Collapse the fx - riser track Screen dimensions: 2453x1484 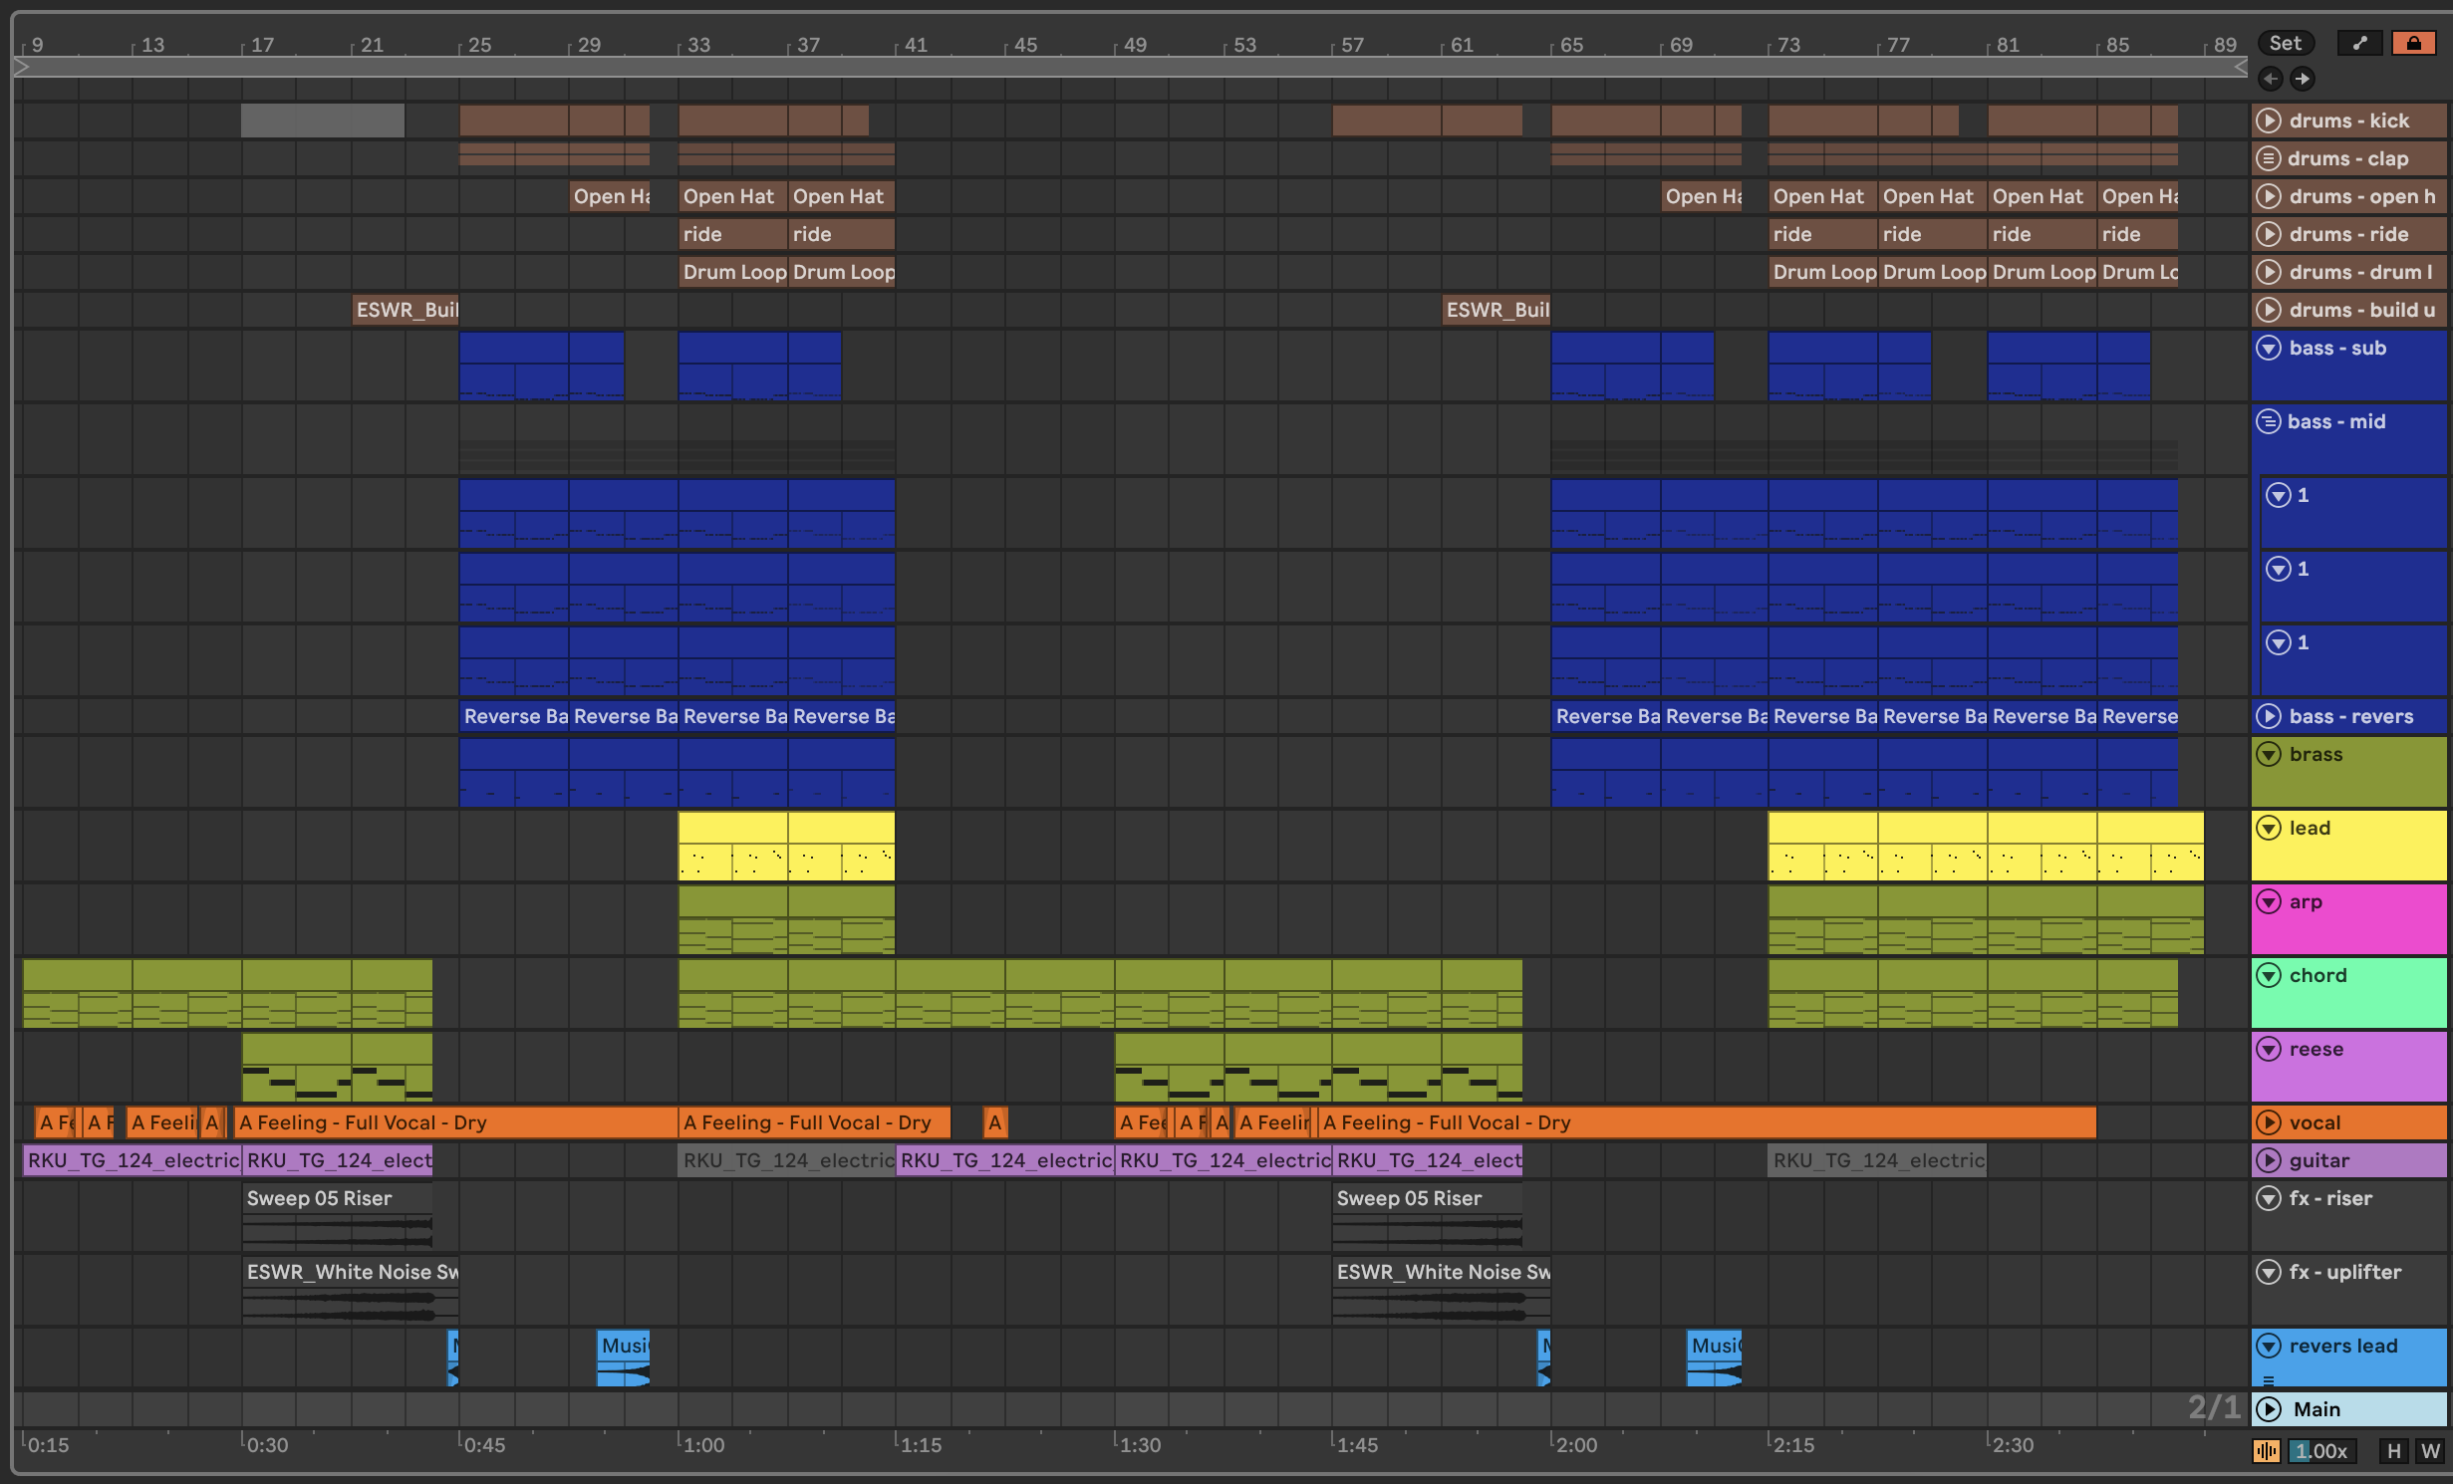[2269, 1198]
